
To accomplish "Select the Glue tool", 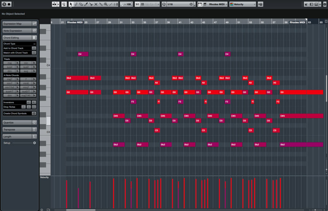I will click(x=101, y=4).
